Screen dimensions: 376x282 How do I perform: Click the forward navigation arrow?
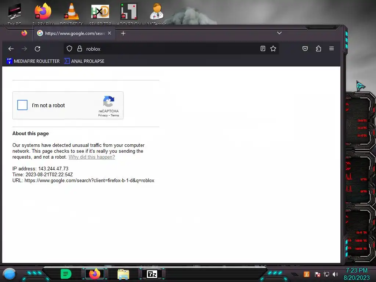click(x=24, y=49)
